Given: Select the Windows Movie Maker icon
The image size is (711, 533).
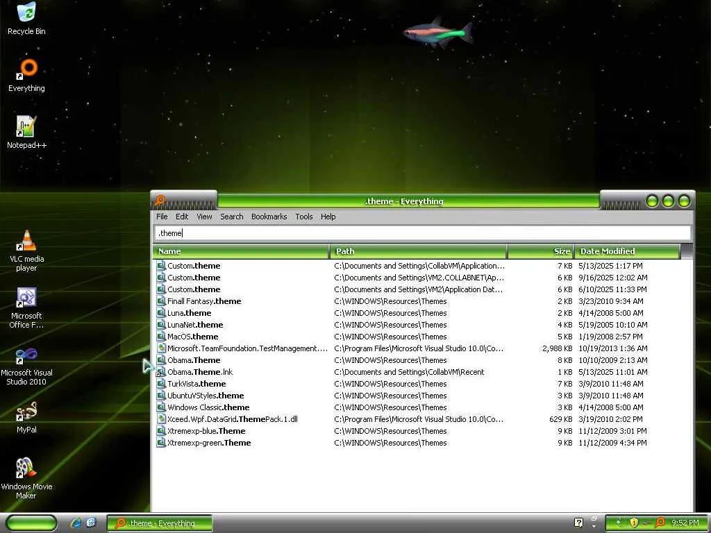Looking at the screenshot, I should coord(26,479).
